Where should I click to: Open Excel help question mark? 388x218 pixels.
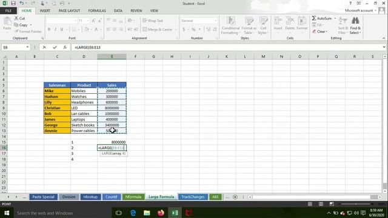(350, 3)
